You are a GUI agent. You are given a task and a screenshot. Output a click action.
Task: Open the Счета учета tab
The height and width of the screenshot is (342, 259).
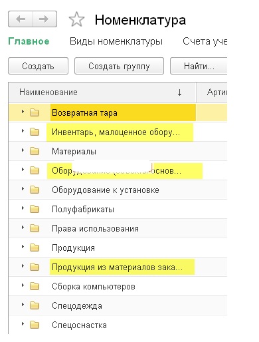tap(205, 41)
